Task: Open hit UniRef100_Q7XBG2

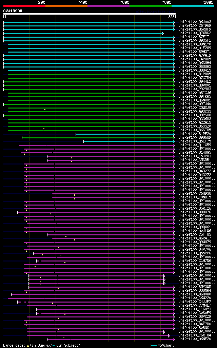Action: [195, 33]
